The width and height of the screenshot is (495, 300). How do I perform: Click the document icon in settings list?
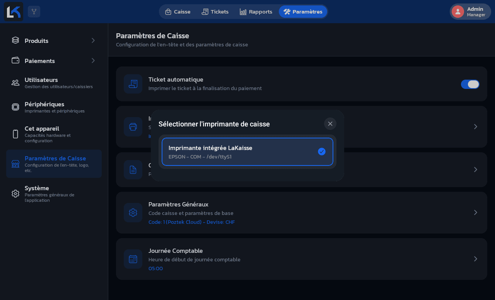(x=133, y=170)
